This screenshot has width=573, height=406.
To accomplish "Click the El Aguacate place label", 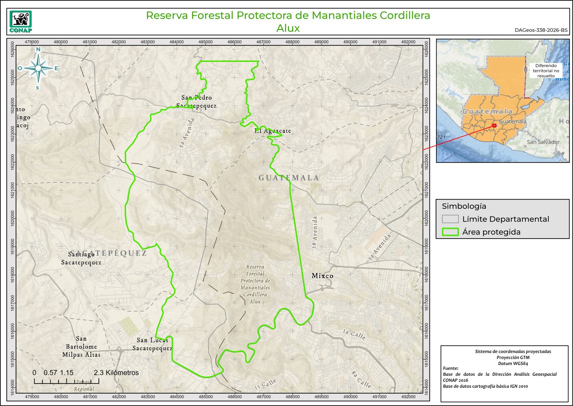I will coord(272,131).
